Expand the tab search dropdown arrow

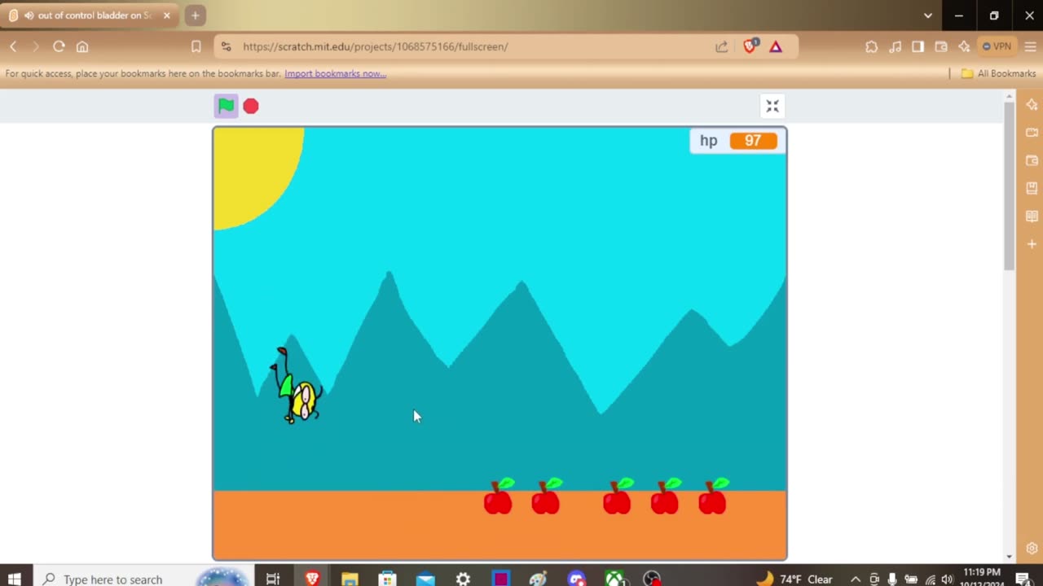pyautogui.click(x=927, y=15)
